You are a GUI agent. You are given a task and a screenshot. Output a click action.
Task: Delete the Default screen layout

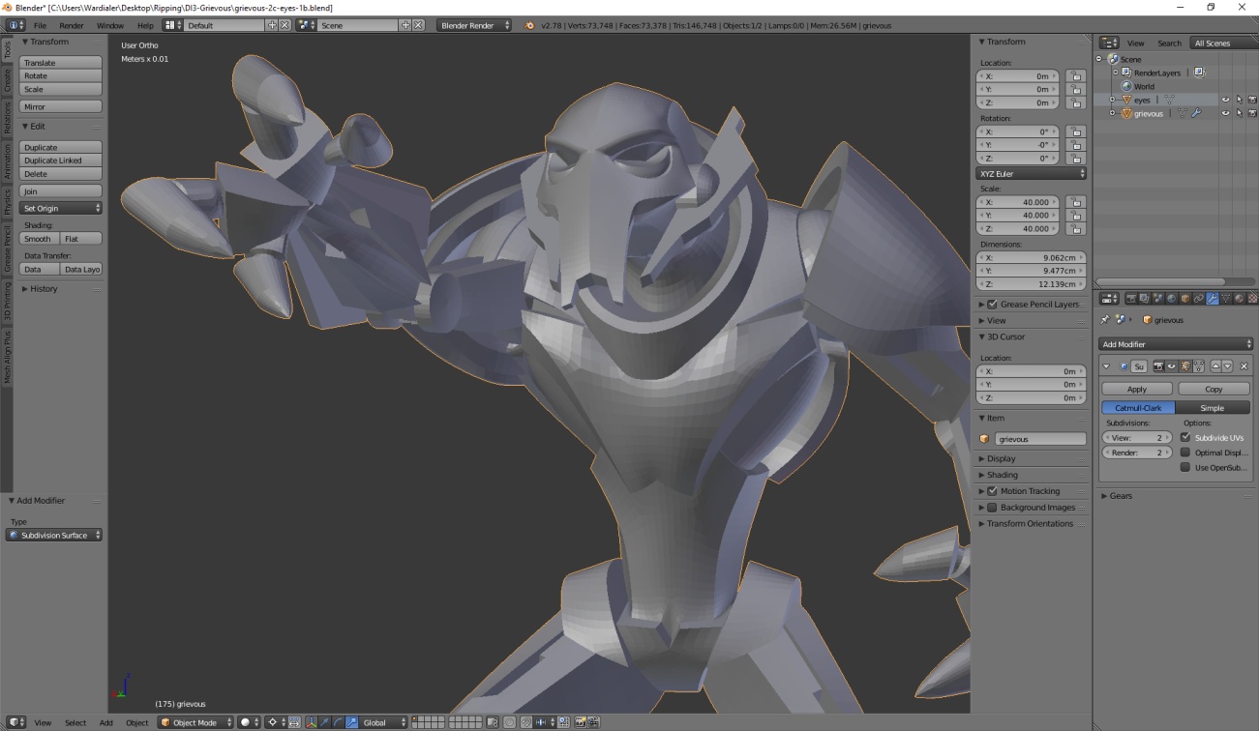(x=285, y=25)
